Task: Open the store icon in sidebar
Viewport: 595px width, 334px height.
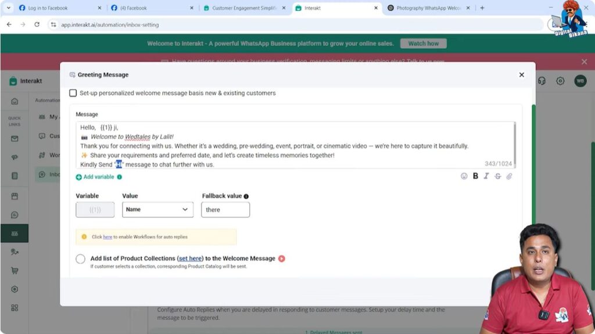Action: (15, 196)
